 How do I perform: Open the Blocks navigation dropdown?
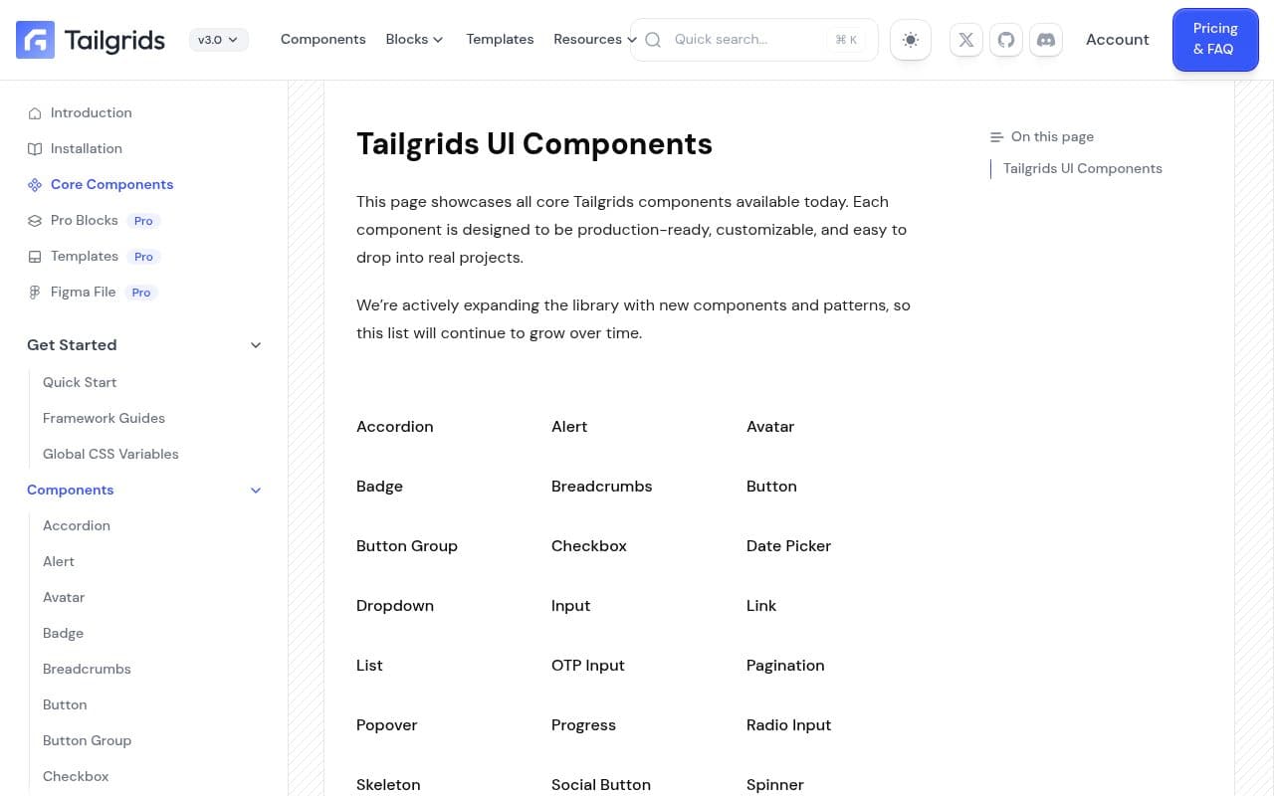pos(414,39)
